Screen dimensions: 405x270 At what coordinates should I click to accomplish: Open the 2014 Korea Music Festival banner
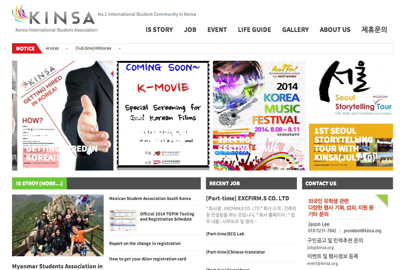259,116
